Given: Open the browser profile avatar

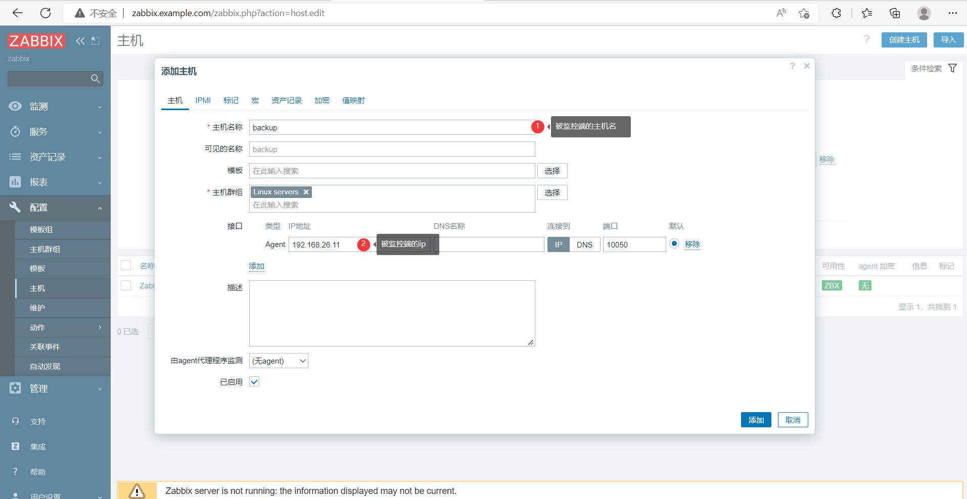Looking at the screenshot, I should click(924, 13).
